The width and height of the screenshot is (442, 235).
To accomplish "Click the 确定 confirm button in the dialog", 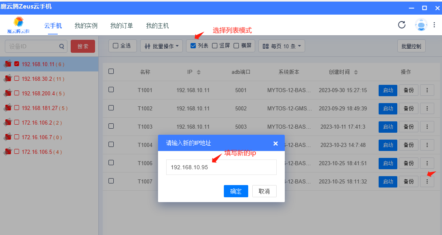I will tap(236, 191).
